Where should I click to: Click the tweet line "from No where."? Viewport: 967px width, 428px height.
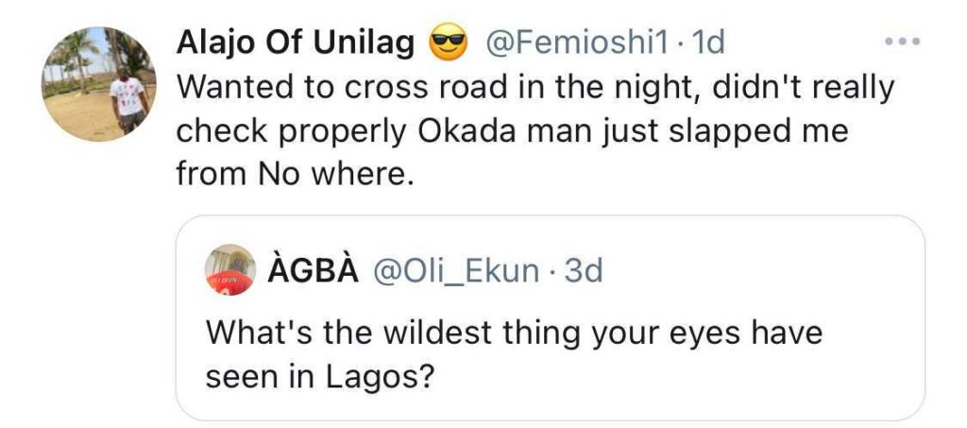(x=296, y=175)
